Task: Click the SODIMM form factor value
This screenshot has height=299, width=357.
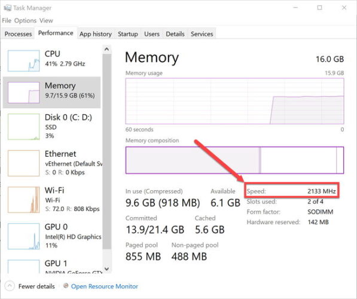Action: [321, 212]
